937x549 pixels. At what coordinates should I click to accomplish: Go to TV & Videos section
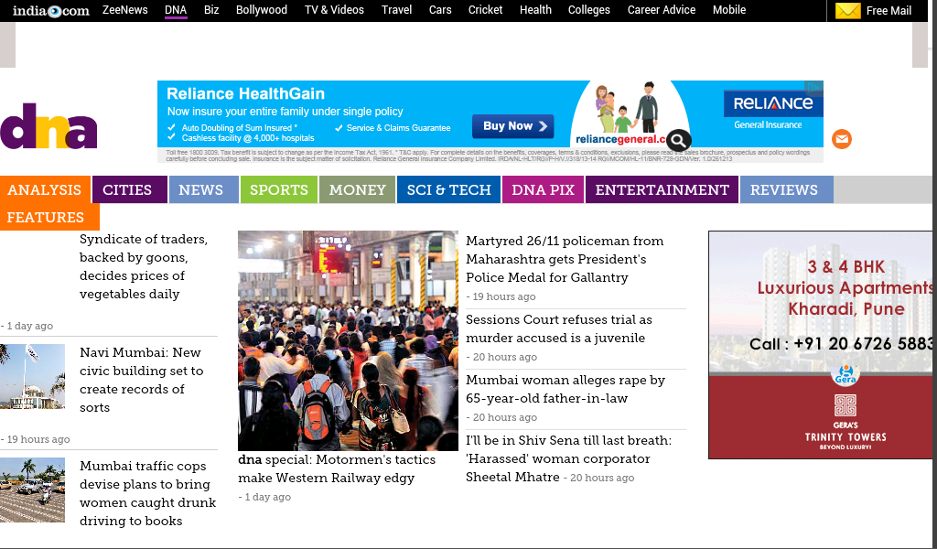[x=334, y=9]
